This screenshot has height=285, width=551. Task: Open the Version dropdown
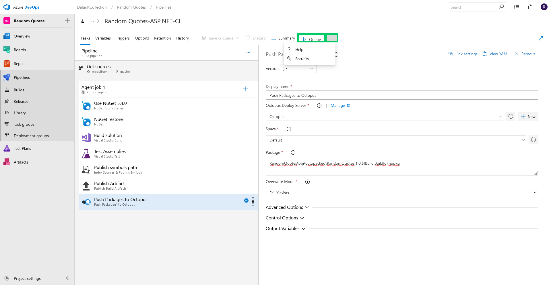298,69
